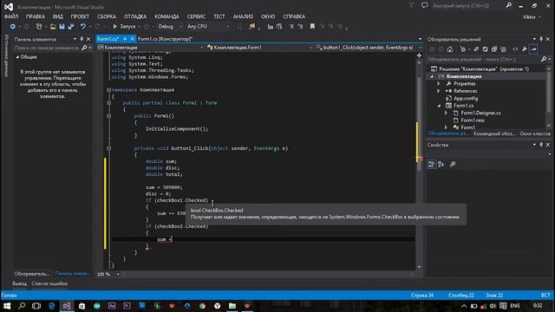
Task: Switch to the Командный обоз... tab
Action: (494, 133)
